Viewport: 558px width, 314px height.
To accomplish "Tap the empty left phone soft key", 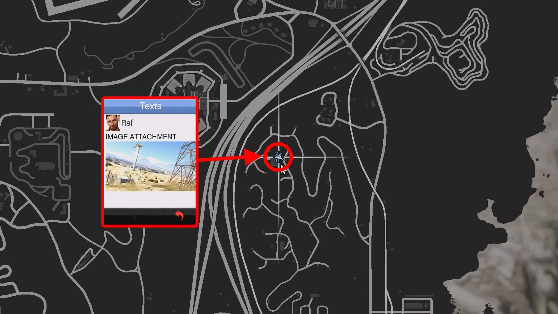I will tap(119, 216).
